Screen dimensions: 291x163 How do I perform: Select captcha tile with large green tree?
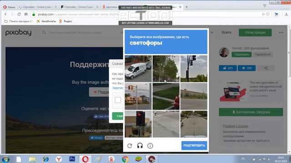tap(166, 68)
